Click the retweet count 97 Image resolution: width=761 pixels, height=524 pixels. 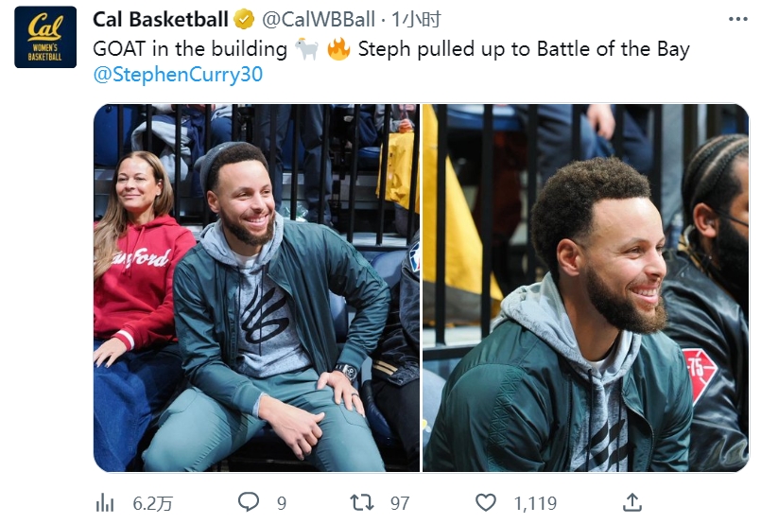(x=400, y=503)
